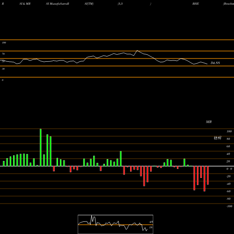Click the 20 label on the MR axis

(228, 161)
